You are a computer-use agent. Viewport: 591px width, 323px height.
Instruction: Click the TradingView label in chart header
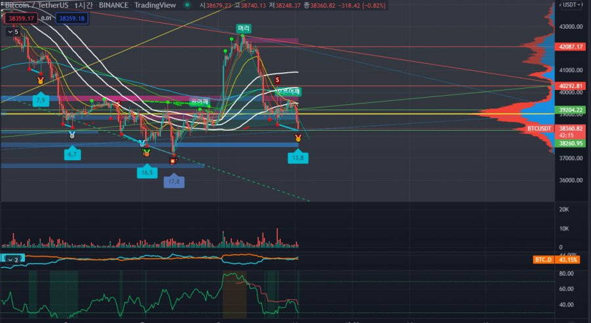155,5
